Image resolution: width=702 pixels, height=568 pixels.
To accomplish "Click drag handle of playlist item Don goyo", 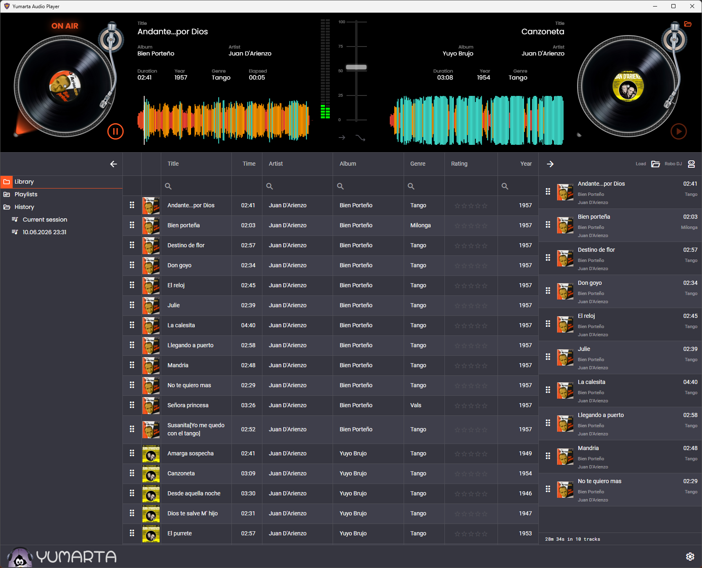I will [548, 291].
